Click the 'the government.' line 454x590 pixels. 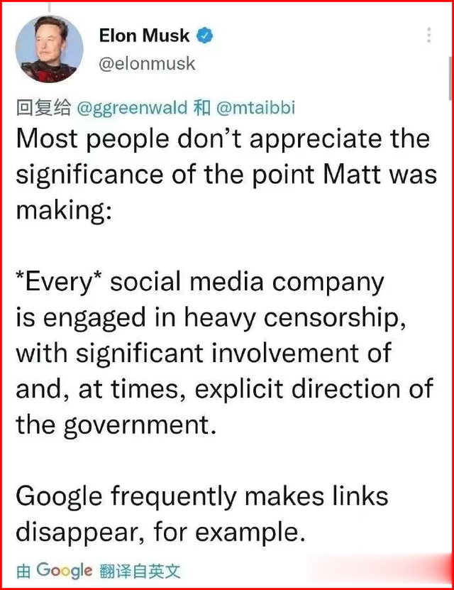pos(112,425)
